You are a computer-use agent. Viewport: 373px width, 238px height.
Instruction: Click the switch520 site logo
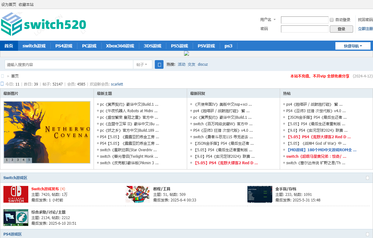[x=43, y=24]
